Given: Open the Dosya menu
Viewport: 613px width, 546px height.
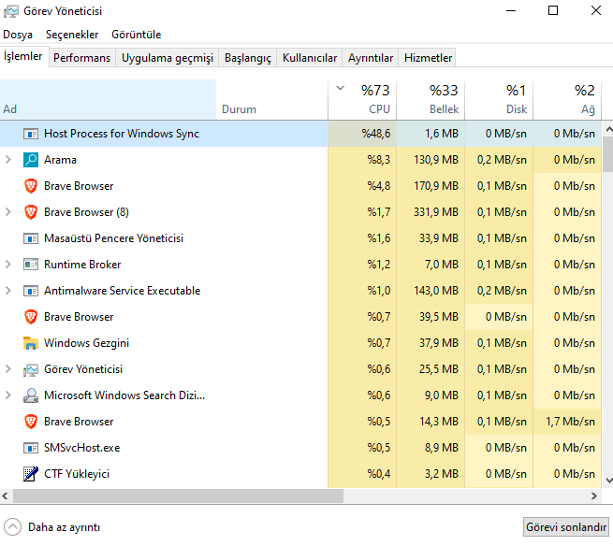Looking at the screenshot, I should click(x=18, y=35).
